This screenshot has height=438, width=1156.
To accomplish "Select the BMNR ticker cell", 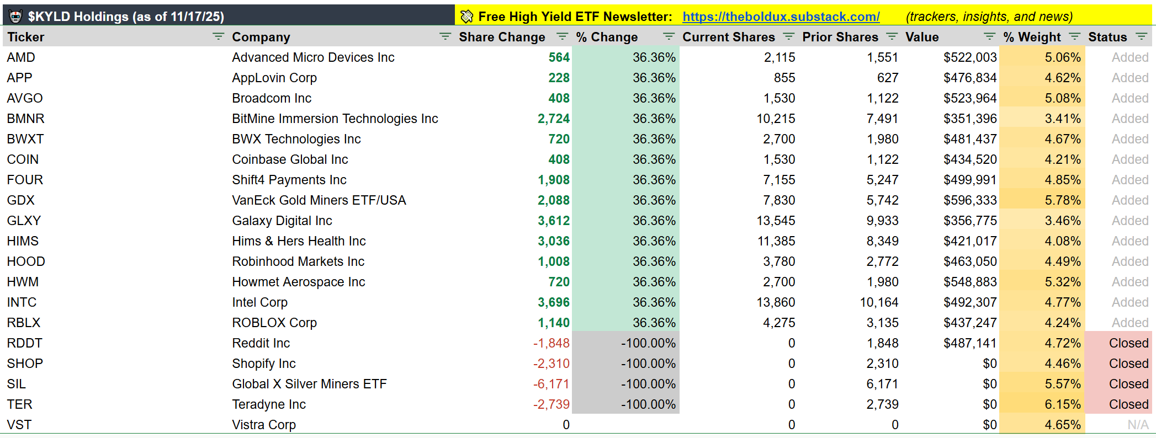I will 115,119.
